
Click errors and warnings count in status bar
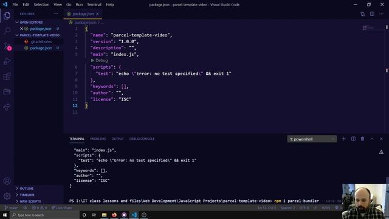point(39,208)
